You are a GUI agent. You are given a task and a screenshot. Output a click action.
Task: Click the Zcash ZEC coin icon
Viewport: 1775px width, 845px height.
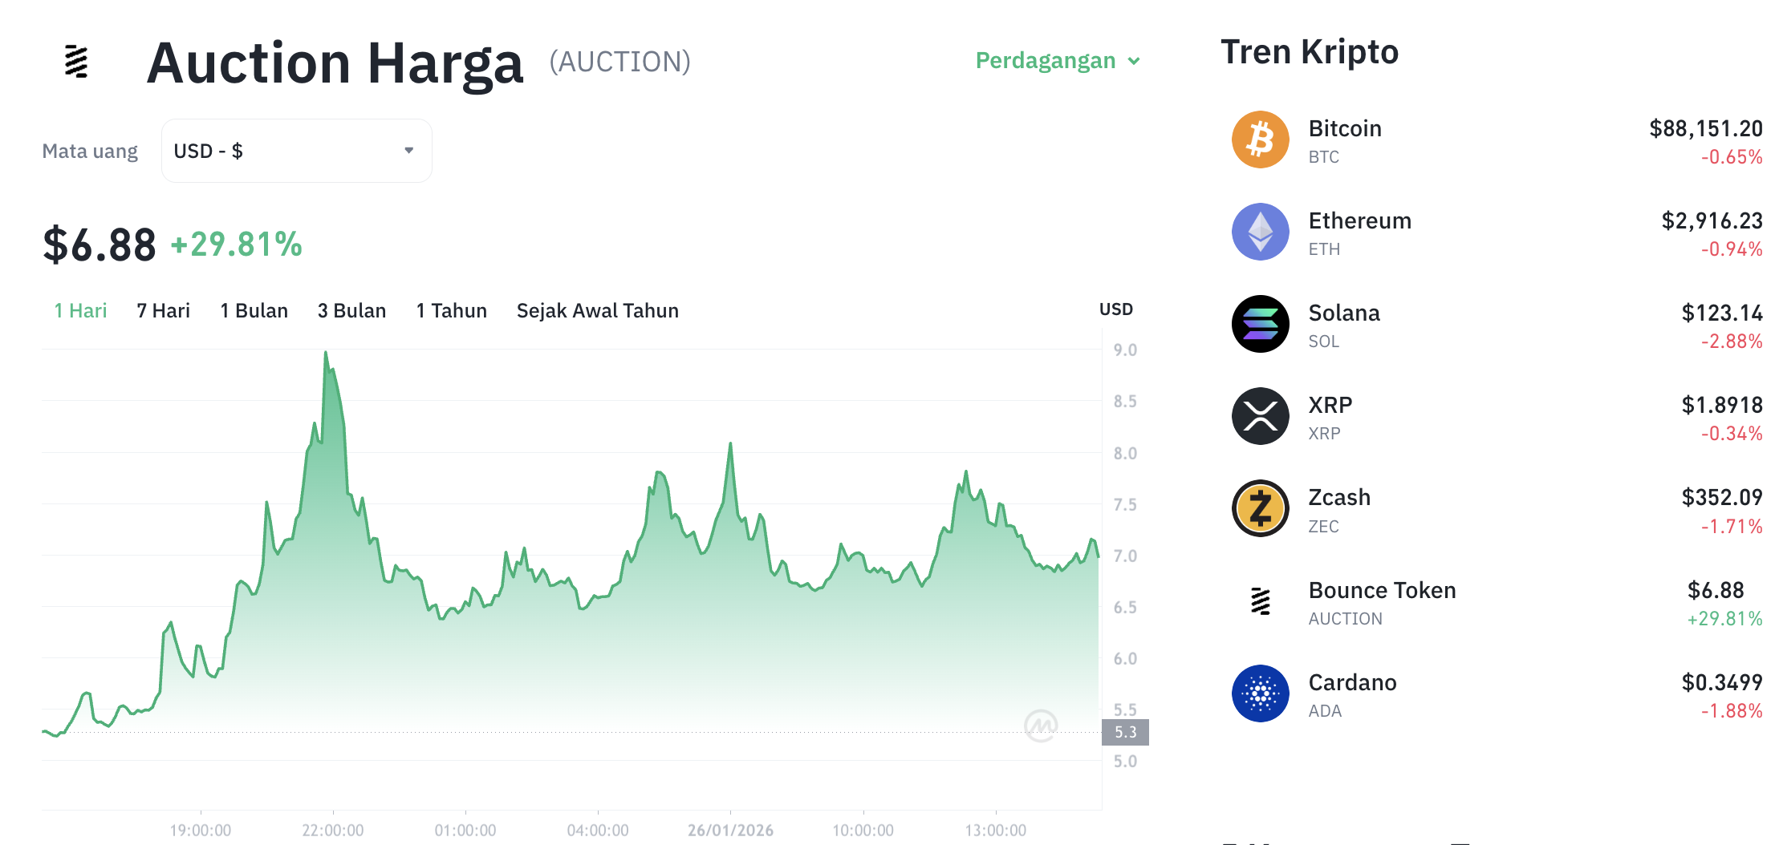1260,507
